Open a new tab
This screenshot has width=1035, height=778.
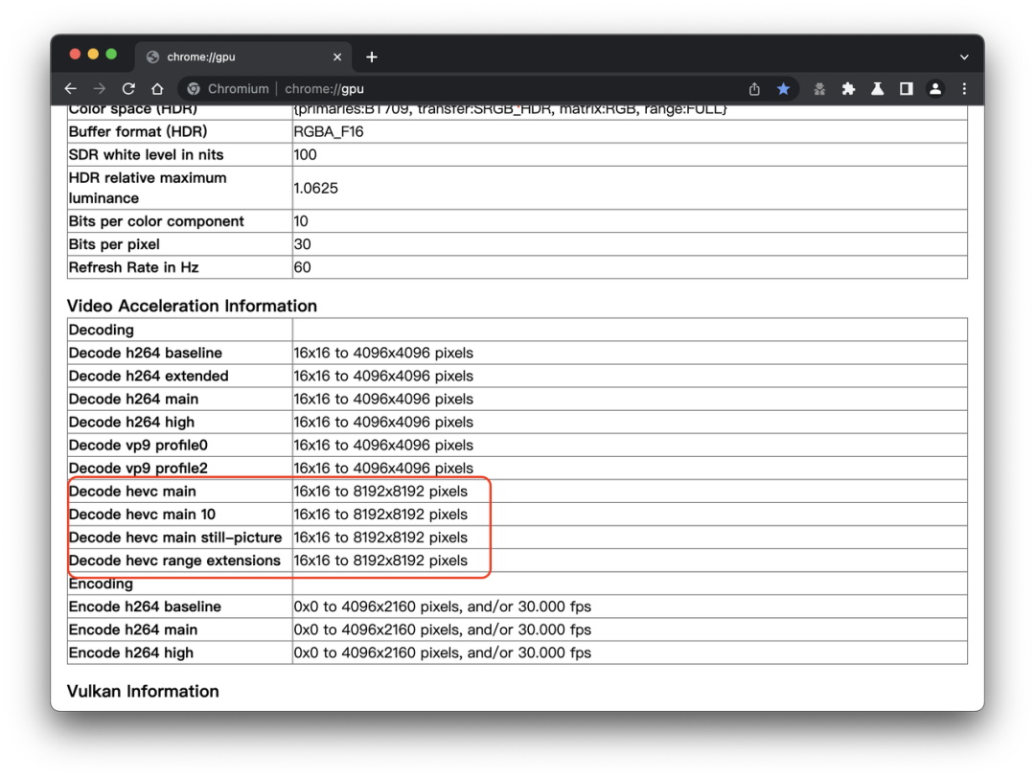372,57
